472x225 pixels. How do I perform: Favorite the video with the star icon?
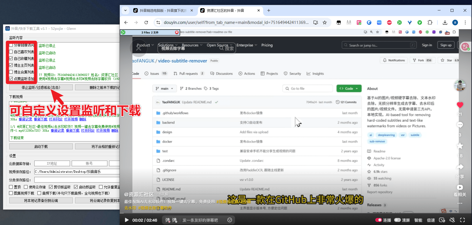(x=460, y=146)
